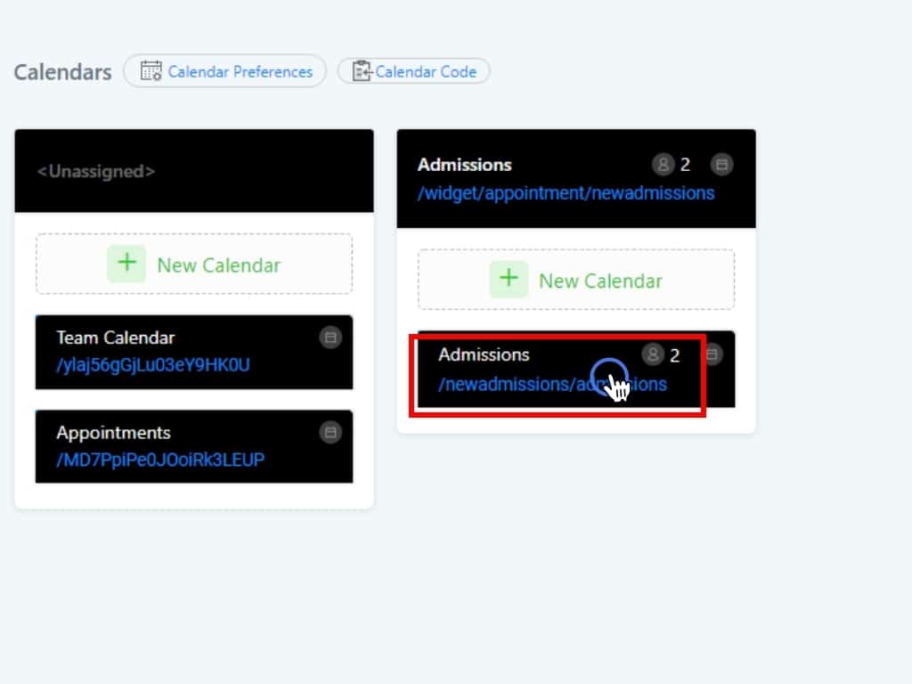Click the Admissions group header options icon

point(722,165)
